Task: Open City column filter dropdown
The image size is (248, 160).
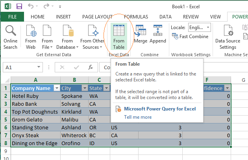Action: coord(85,88)
